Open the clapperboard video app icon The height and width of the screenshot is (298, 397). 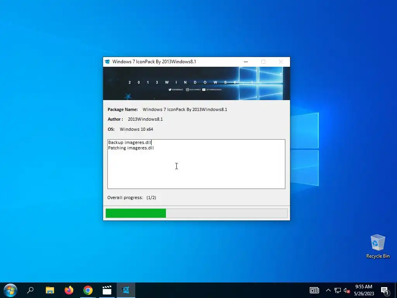pyautogui.click(x=107, y=290)
